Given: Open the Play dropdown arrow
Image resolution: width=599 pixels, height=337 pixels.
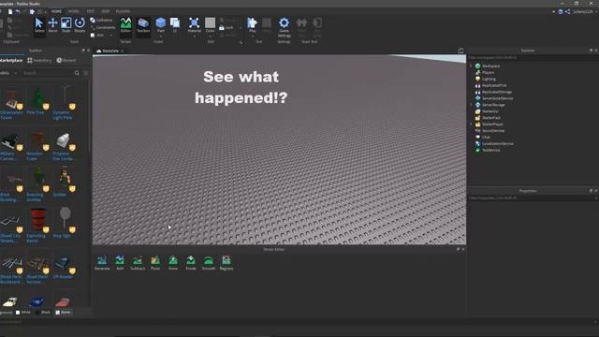Looking at the screenshot, I should point(252,37).
